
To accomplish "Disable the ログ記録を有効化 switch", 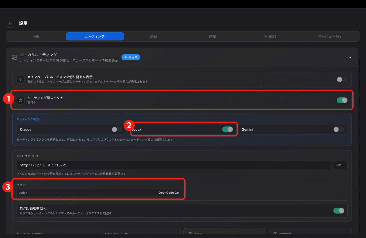I will coord(339,211).
